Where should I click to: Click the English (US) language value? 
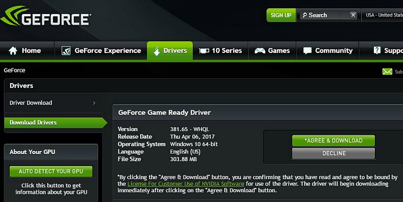click(185, 151)
